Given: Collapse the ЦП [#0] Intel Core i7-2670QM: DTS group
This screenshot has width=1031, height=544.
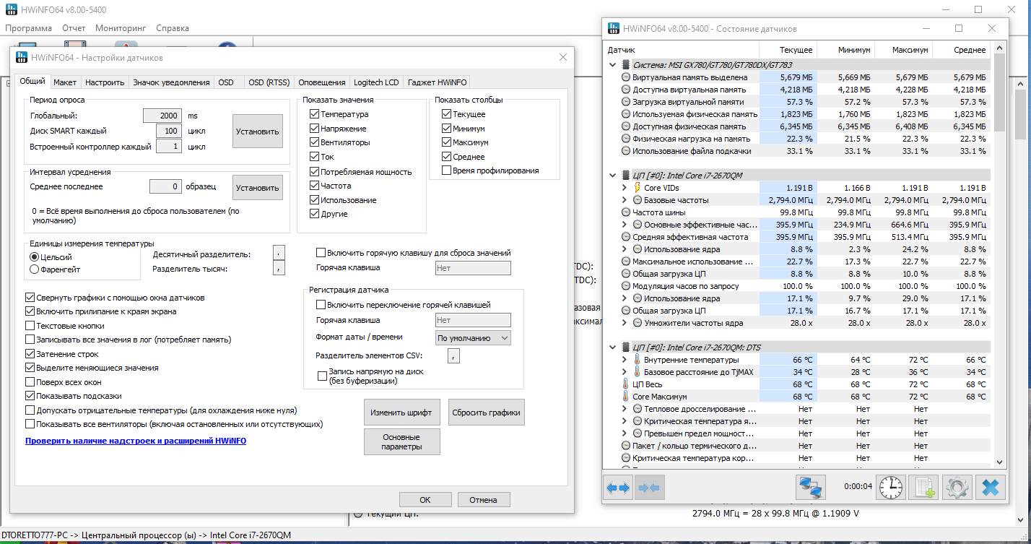Looking at the screenshot, I should point(614,347).
